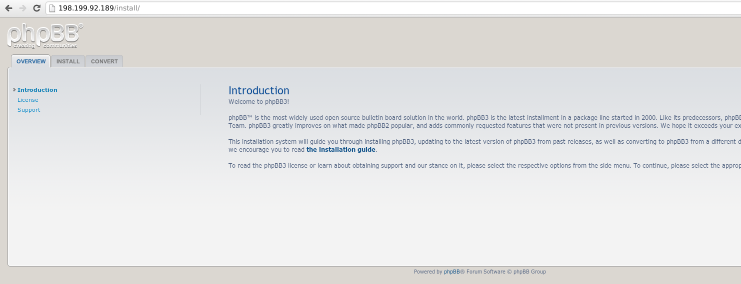Reload the page with the refresh icon

click(x=36, y=8)
